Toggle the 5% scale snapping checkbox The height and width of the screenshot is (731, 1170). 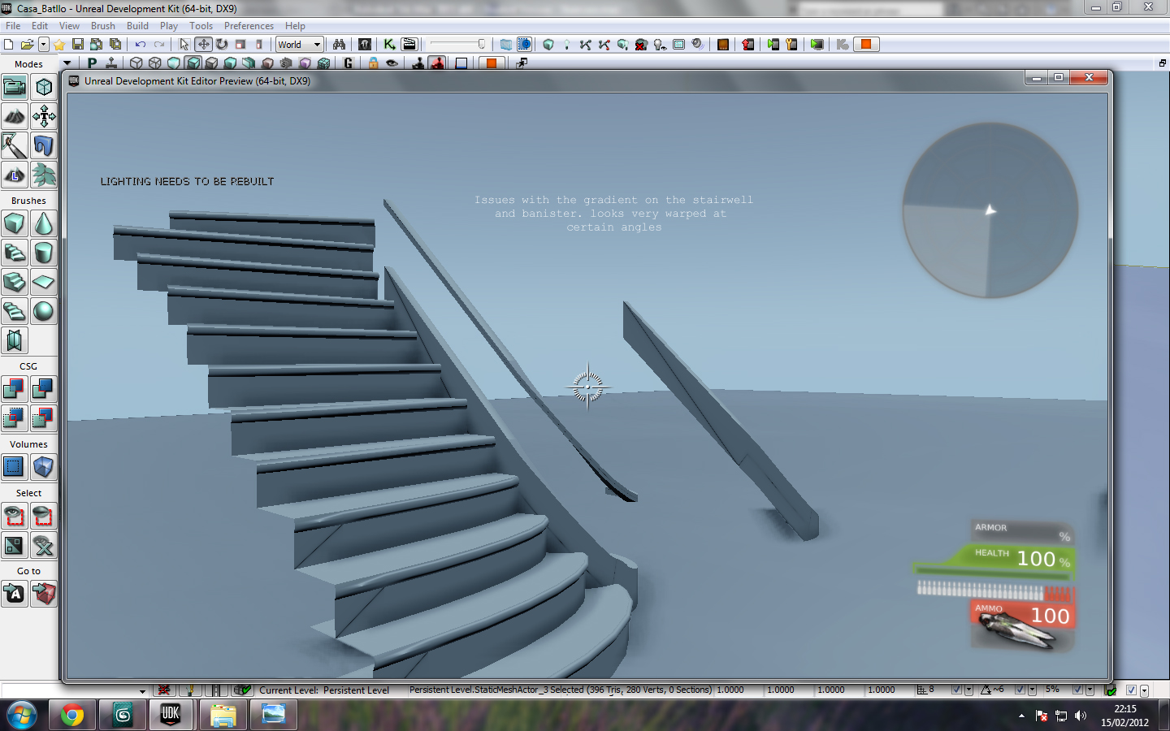1078,690
